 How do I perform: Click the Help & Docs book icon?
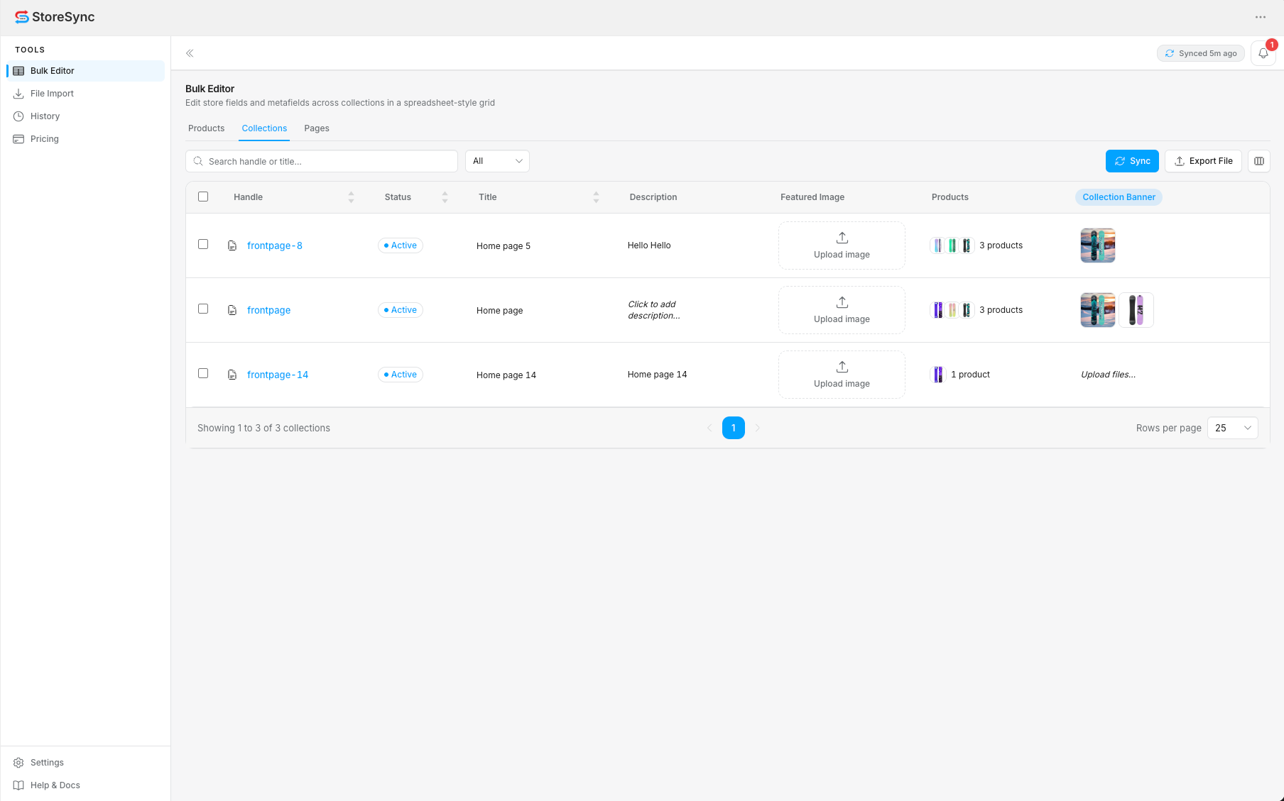coord(18,785)
